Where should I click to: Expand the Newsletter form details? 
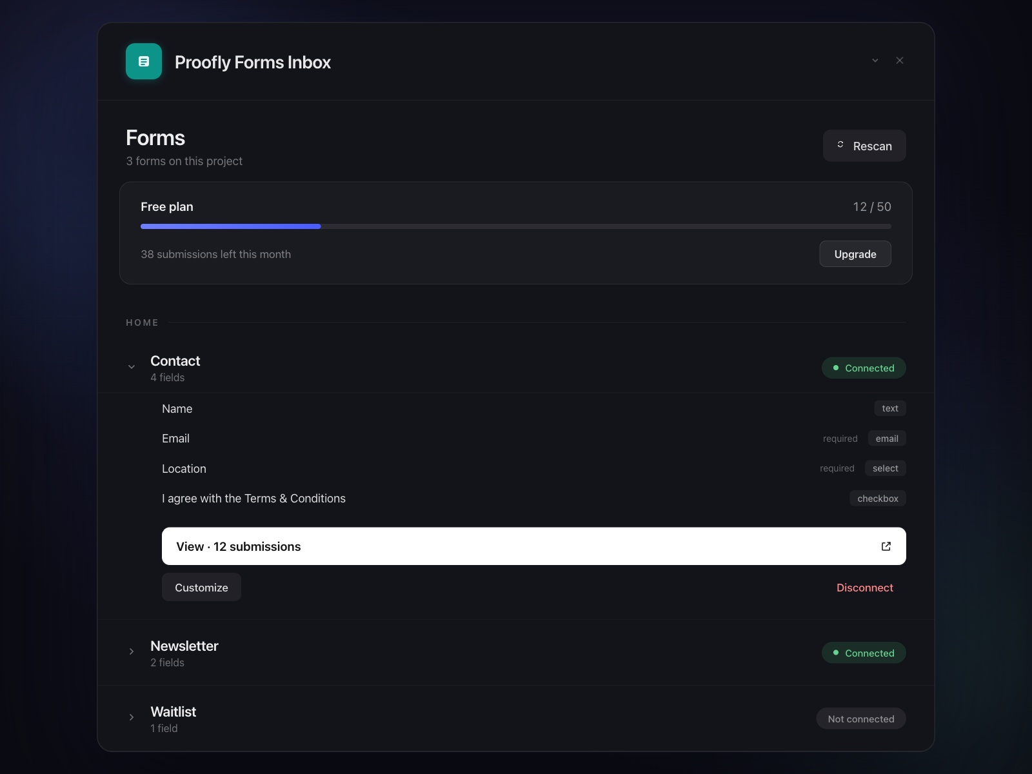pyautogui.click(x=132, y=652)
